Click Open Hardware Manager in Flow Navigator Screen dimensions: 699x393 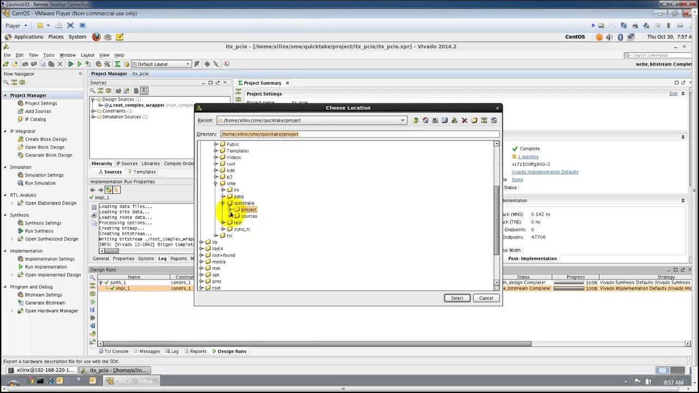(x=51, y=311)
